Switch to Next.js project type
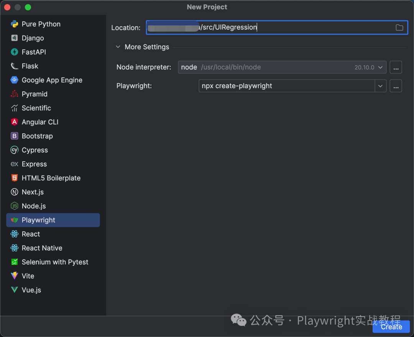414x337 pixels. click(x=33, y=192)
